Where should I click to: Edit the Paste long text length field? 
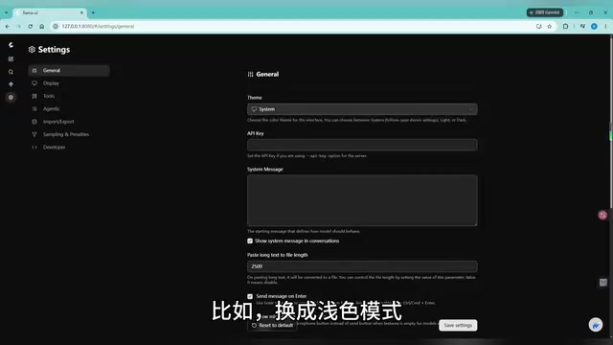tap(362, 266)
